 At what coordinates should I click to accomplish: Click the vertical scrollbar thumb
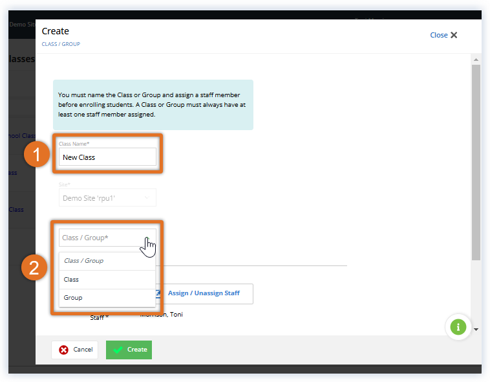click(x=476, y=163)
